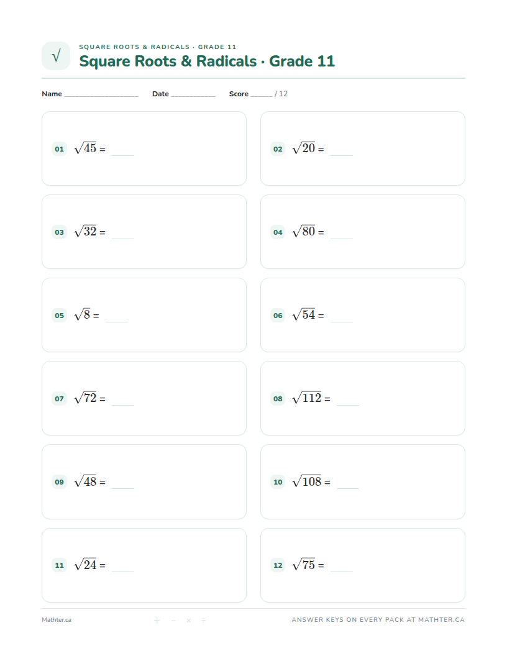This screenshot has height=656, width=507.
Task: Select problem number badge 11
Action: 60,565
